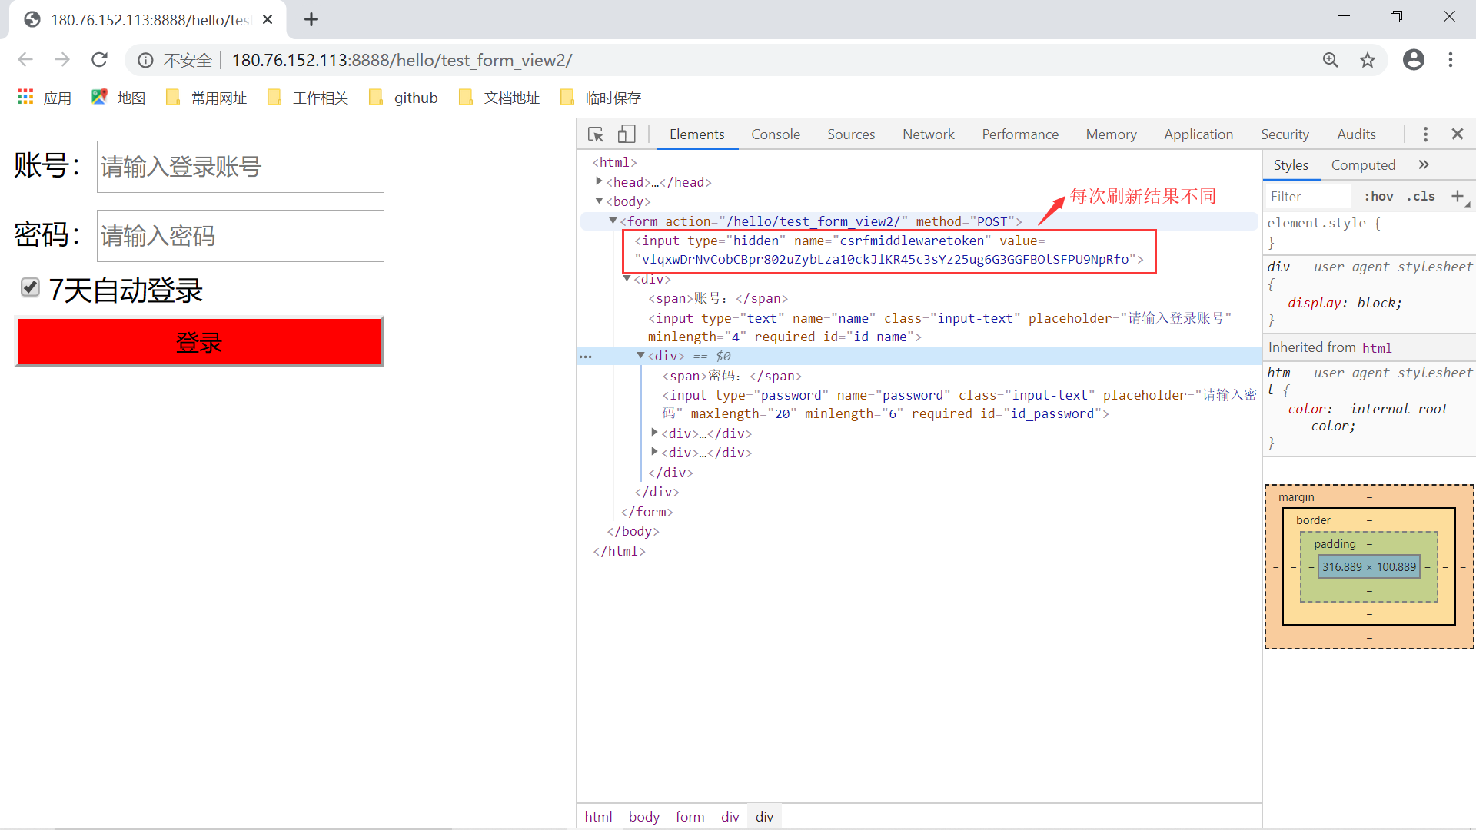Open the 常用网址 bookmark folder
The image size is (1476, 830).
(x=207, y=98)
